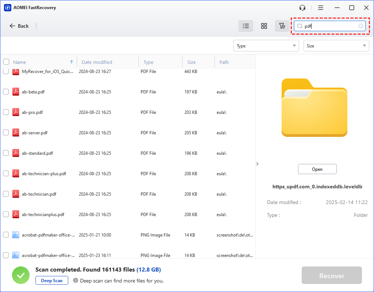Switch to grid thumbnail view

point(264,26)
